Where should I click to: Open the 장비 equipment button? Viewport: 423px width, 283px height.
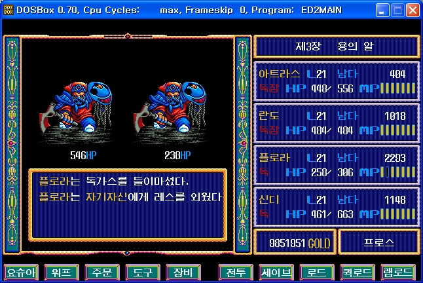183,273
